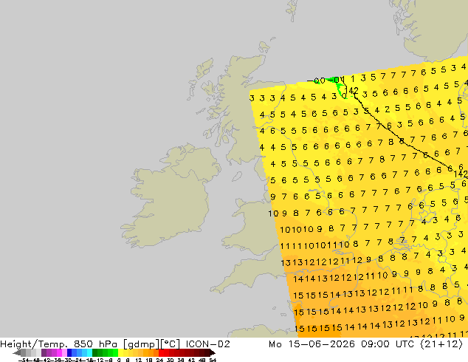The width and height of the screenshot is (468, 362).
Task: Click the left gray arrow of the color scale
Action: [17, 353]
